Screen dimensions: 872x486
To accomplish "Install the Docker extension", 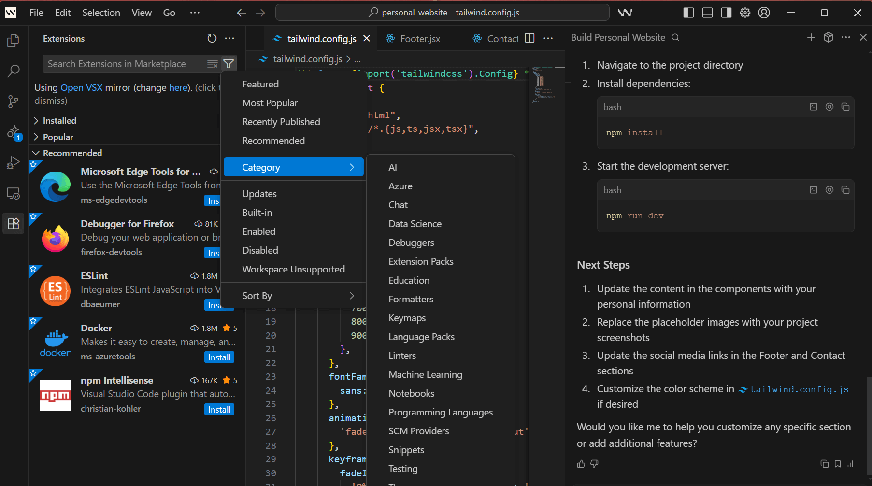I will tap(219, 357).
